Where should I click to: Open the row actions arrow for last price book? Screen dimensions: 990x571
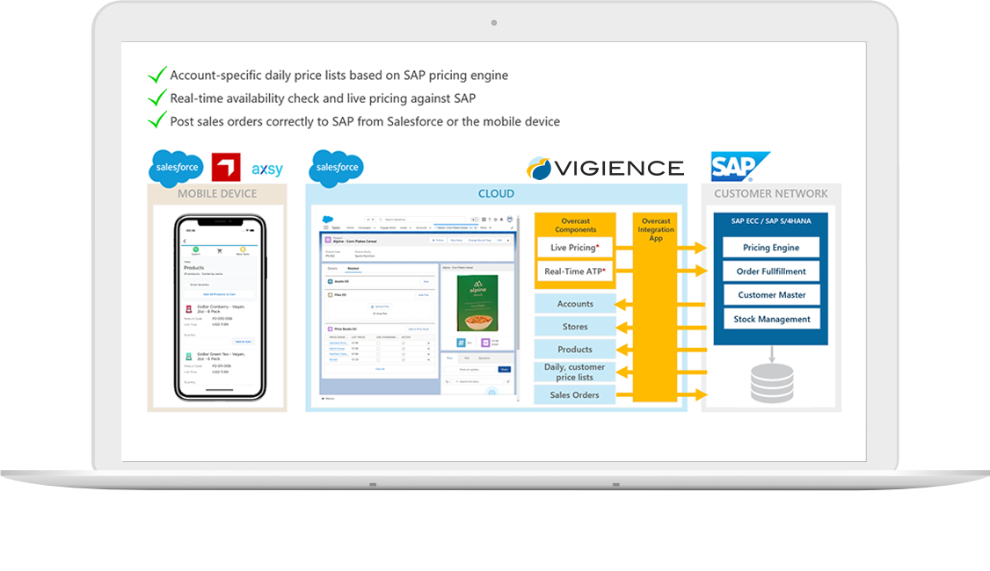[x=429, y=359]
